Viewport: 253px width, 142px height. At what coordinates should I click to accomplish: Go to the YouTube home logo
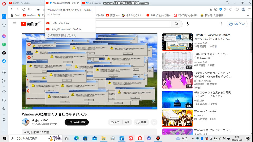[29, 24]
